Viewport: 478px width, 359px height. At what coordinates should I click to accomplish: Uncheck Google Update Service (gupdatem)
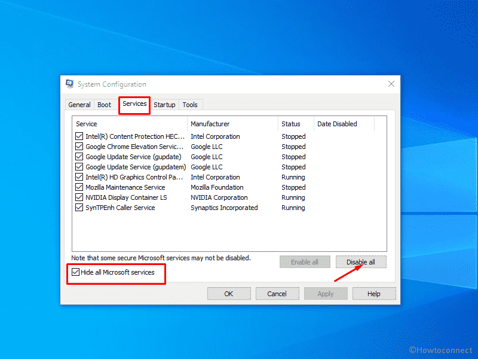point(79,166)
